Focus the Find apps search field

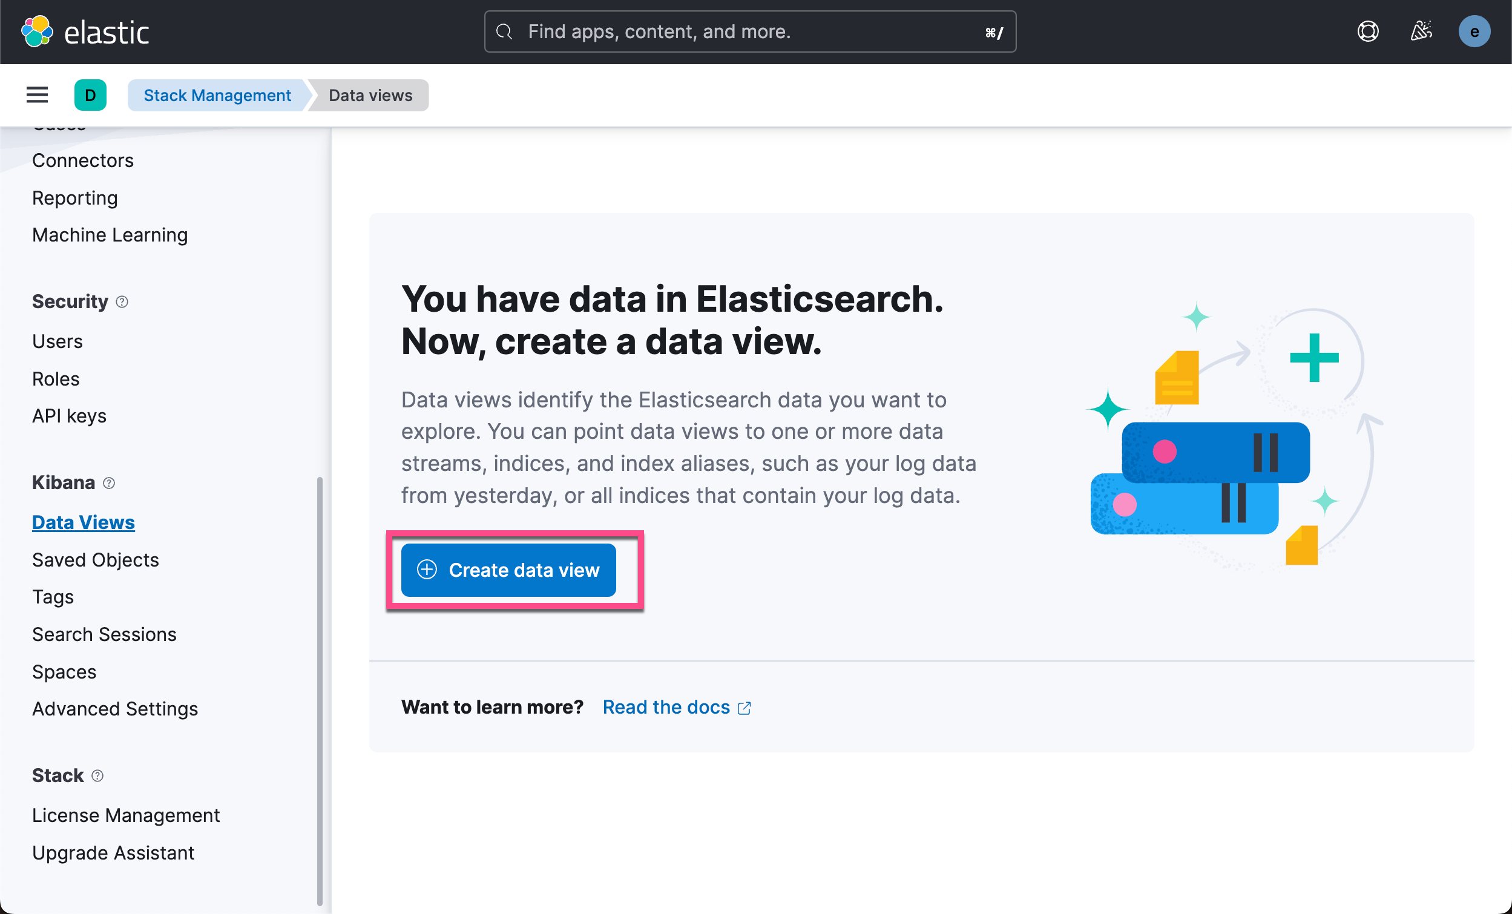coord(749,31)
